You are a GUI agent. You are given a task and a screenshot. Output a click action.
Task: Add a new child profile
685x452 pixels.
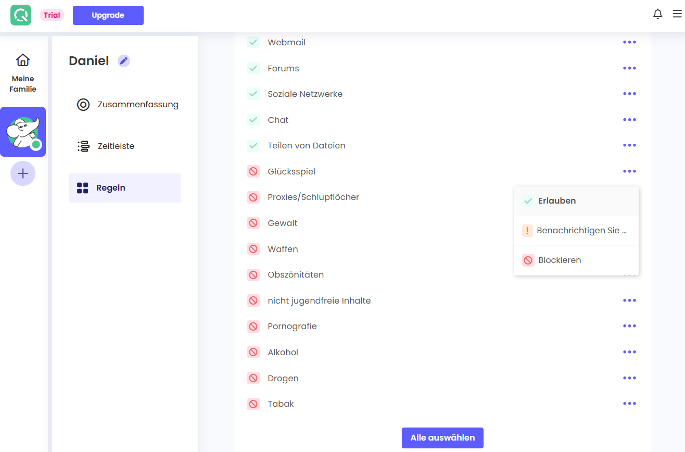tap(23, 173)
